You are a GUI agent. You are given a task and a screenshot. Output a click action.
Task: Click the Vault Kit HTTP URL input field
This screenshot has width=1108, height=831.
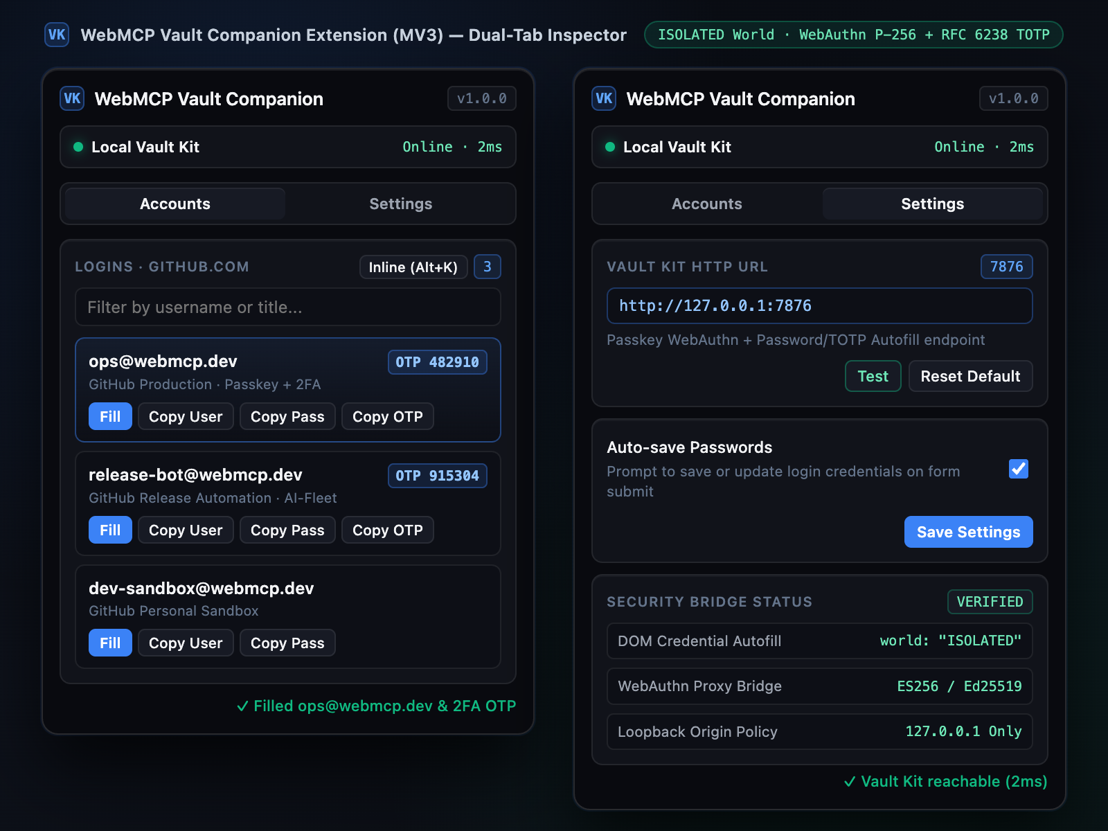[820, 305]
